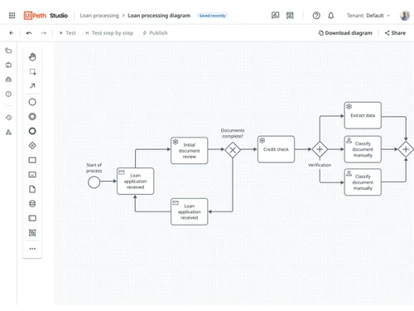Publish the diagram
The image size is (414, 311).
[155, 33]
